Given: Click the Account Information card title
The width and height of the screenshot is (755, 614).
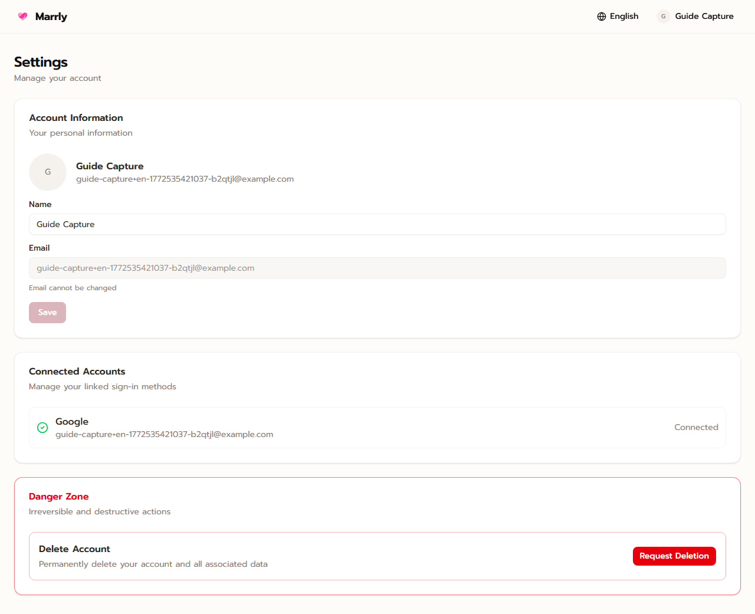Looking at the screenshot, I should tap(76, 118).
